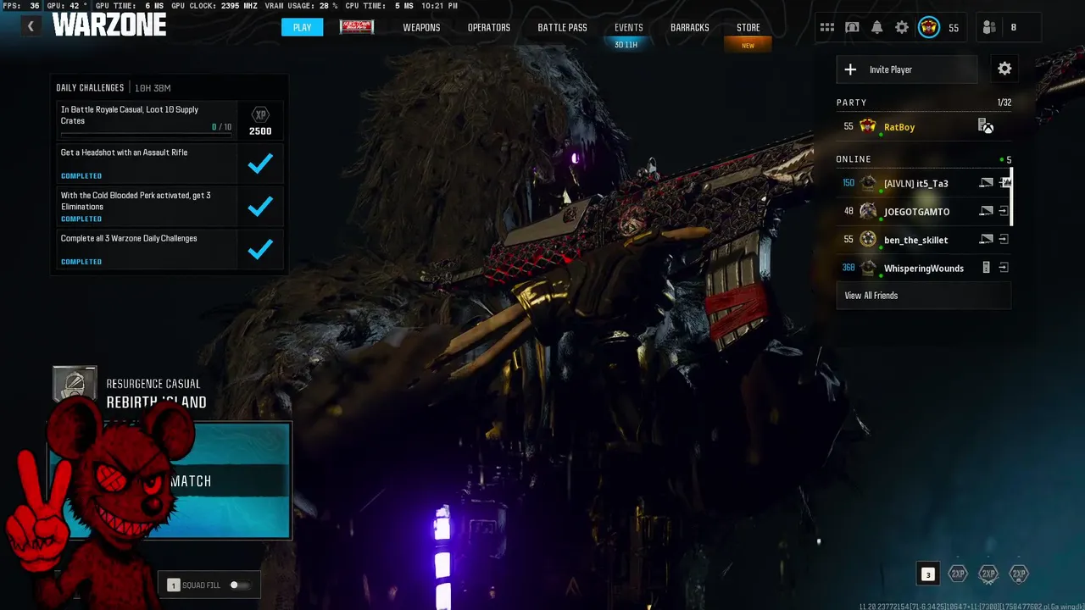Go back using the top-left arrow

pos(31,26)
